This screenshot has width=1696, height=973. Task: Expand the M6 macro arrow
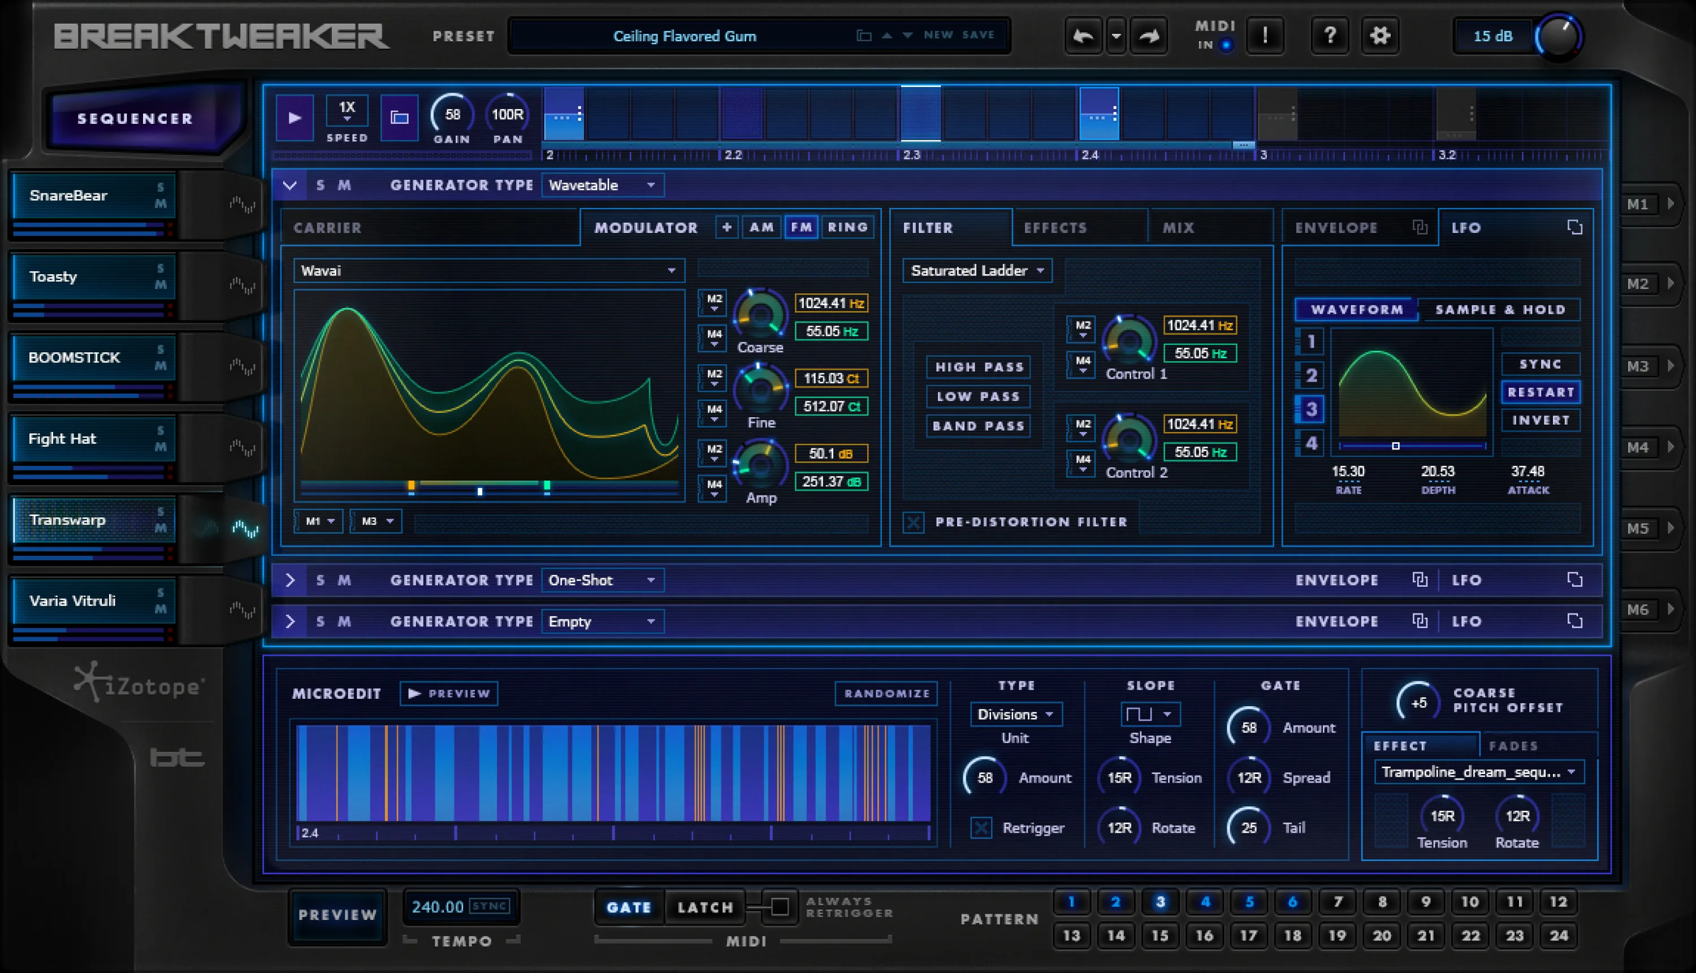coord(1671,609)
